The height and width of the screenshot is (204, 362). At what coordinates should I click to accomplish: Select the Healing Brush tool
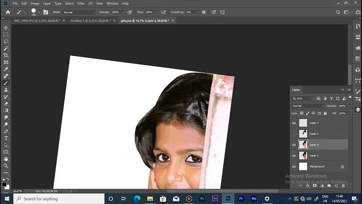pyautogui.click(x=6, y=76)
